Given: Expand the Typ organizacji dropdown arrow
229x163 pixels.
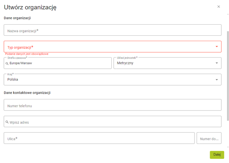Looking at the screenshot, I should pyautogui.click(x=217, y=47).
